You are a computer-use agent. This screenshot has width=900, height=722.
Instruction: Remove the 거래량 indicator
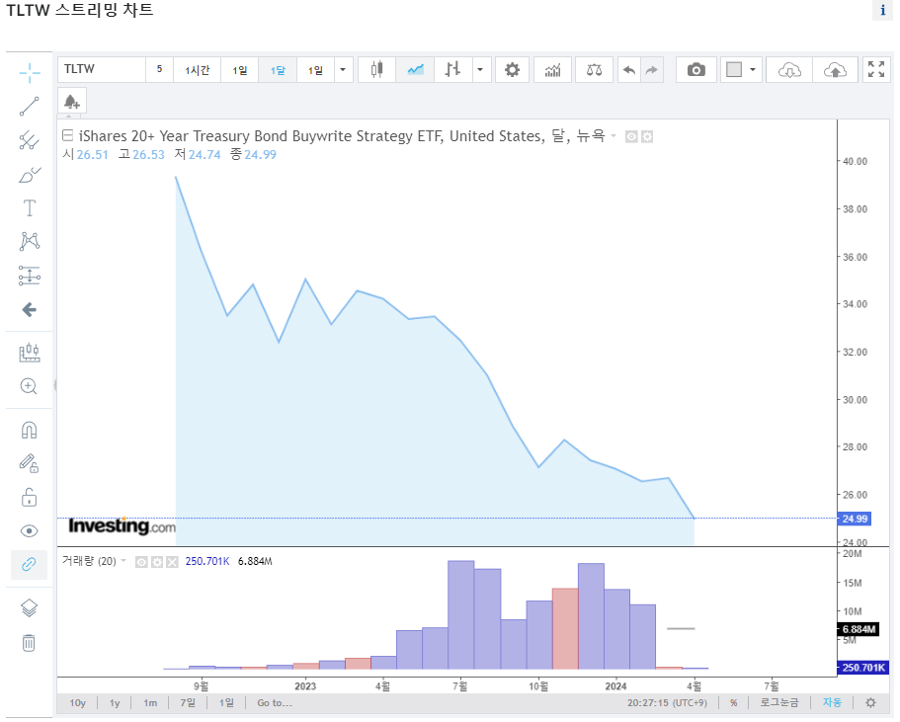pos(172,562)
